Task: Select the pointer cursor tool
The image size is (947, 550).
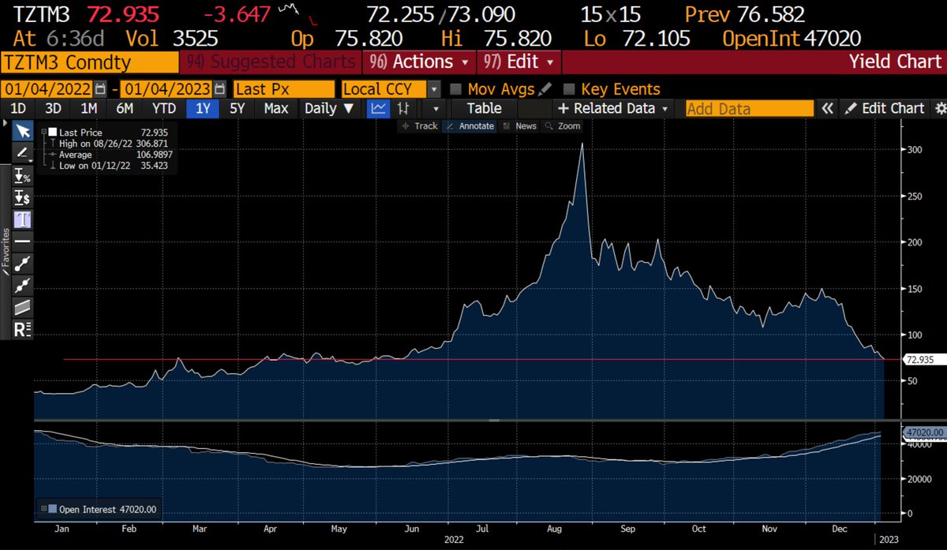Action: pyautogui.click(x=23, y=131)
